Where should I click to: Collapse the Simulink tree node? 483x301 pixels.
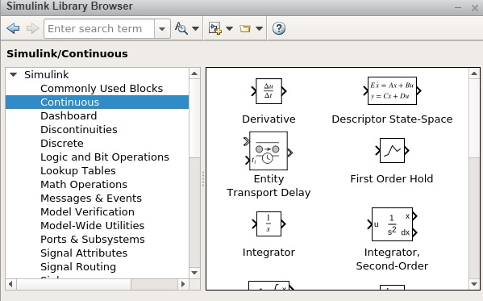(x=13, y=74)
